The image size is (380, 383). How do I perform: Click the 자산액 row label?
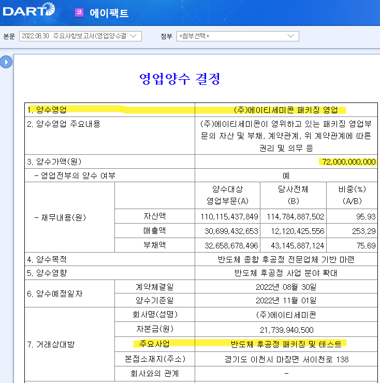point(154,216)
